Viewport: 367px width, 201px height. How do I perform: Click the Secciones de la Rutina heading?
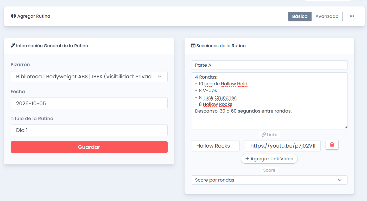point(221,46)
